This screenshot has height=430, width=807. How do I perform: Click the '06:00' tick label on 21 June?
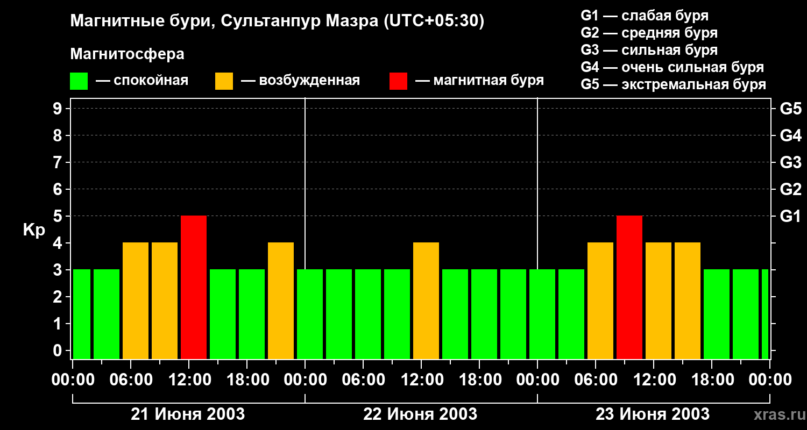coord(131,380)
